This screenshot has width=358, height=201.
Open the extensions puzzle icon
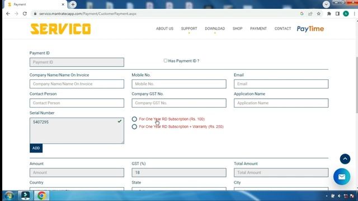coord(329,13)
